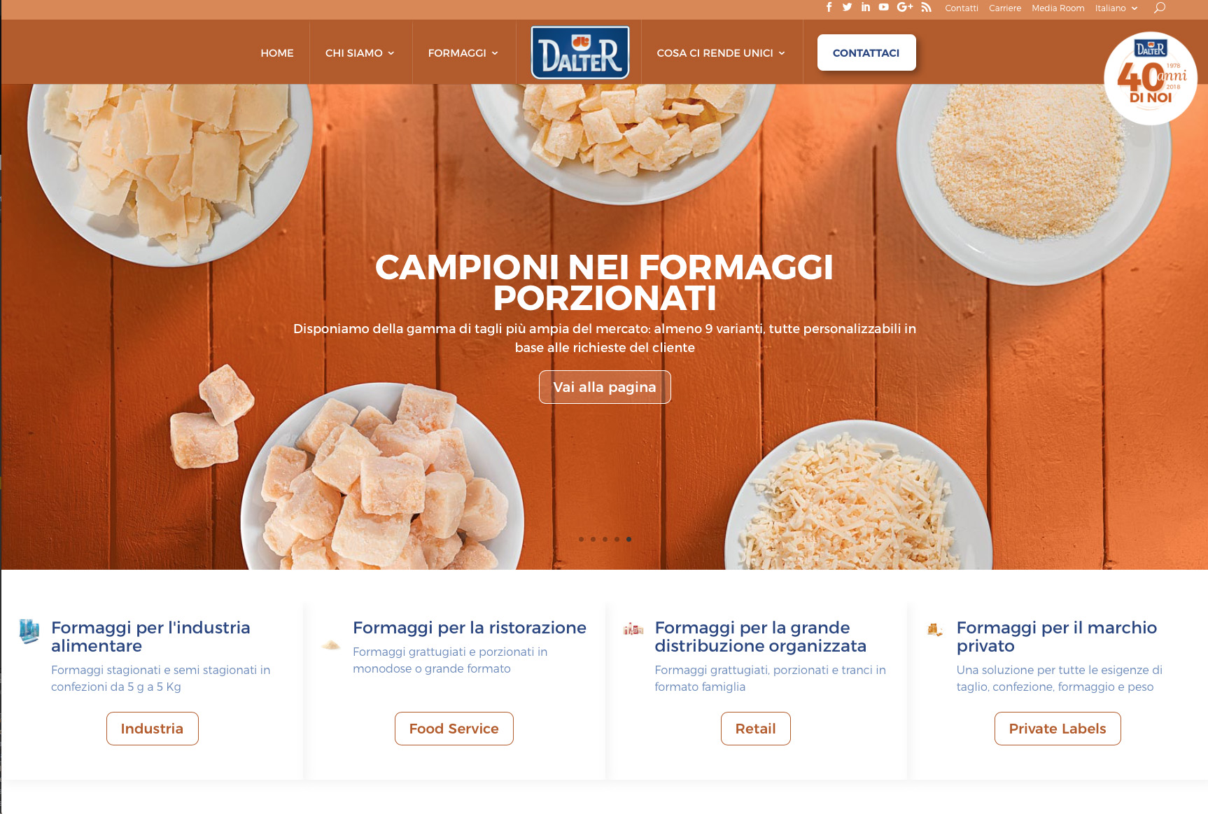Open the Media Room link
1208x814 pixels.
tap(1058, 8)
